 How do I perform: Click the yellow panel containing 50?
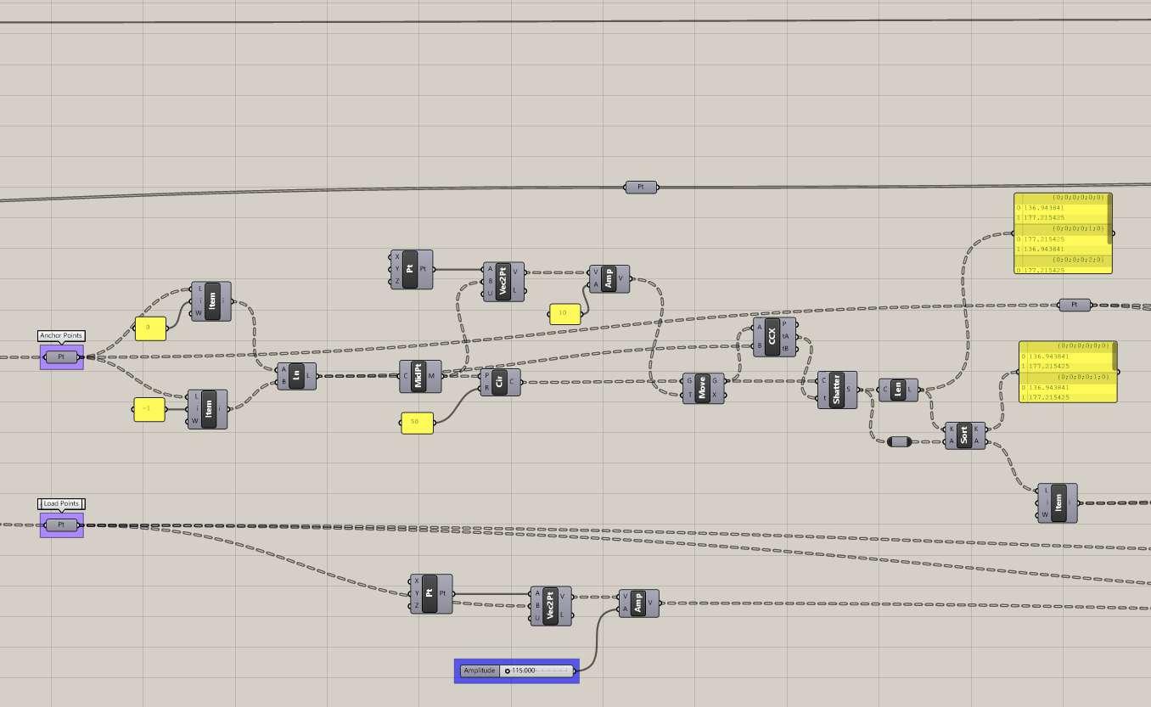pyautogui.click(x=417, y=422)
